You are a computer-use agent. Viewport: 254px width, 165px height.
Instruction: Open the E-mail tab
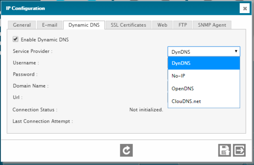pos(50,25)
